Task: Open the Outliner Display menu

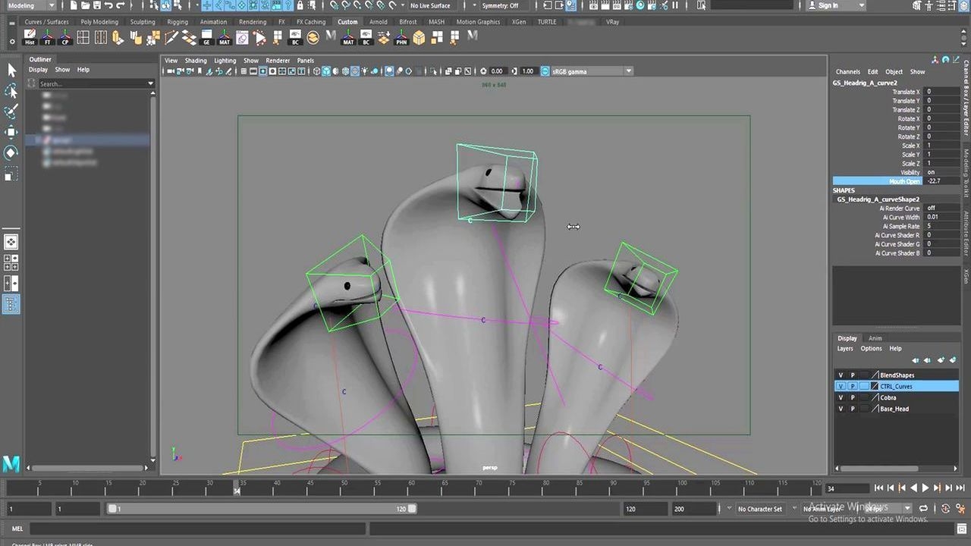Action: (x=38, y=70)
